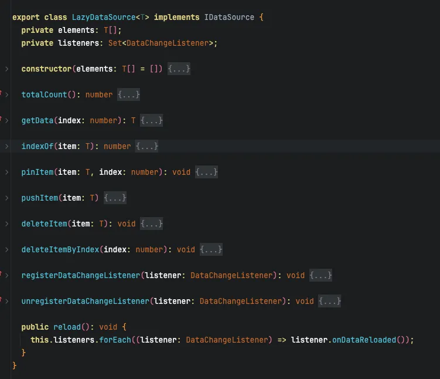Click the folded {...} placeholder after totalCount
Screen dimensions: 440x379
click(128, 95)
